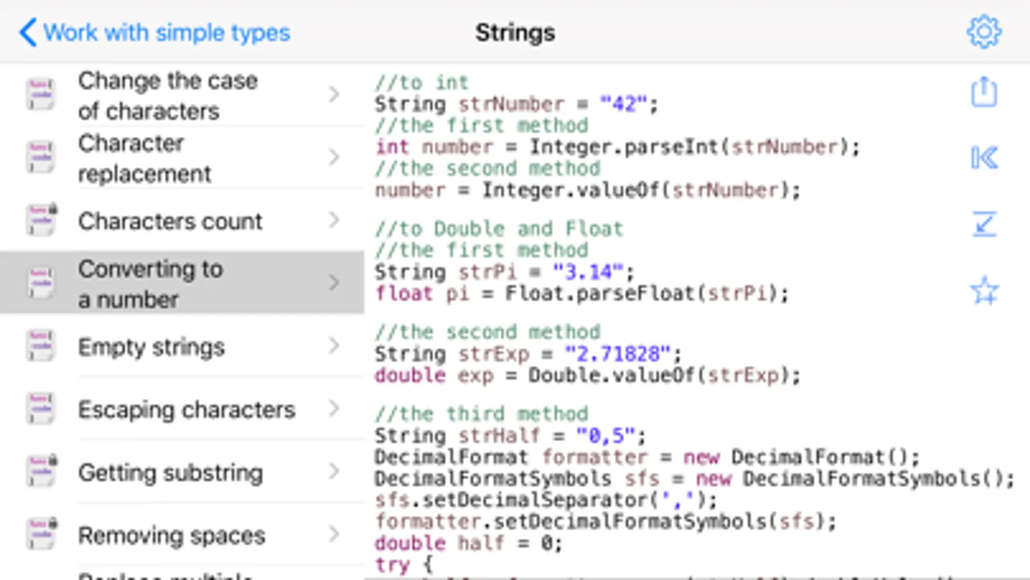Expand the Change the case chevron
Viewport: 1030px width, 580px height.
(334, 95)
